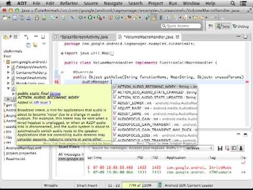Select All messages LogCat filter

coord(71,154)
